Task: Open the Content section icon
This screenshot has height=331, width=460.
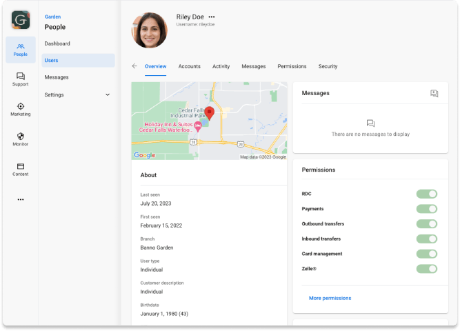Action: pos(20,169)
